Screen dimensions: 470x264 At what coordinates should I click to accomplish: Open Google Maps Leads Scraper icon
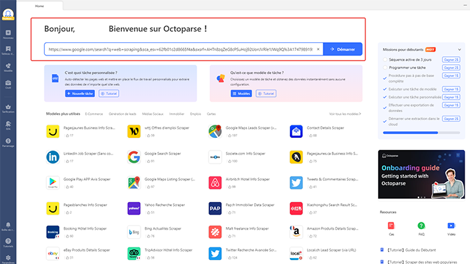click(x=215, y=131)
